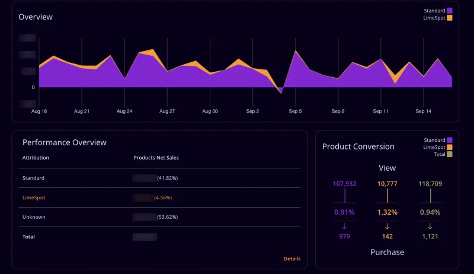Screen dimensions: 474x274
Task: Click the 1,121 Total purchases value
Action: (430, 236)
